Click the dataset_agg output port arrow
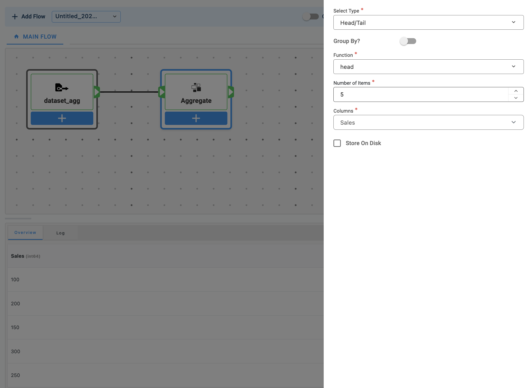The width and height of the screenshot is (531, 388). (97, 92)
